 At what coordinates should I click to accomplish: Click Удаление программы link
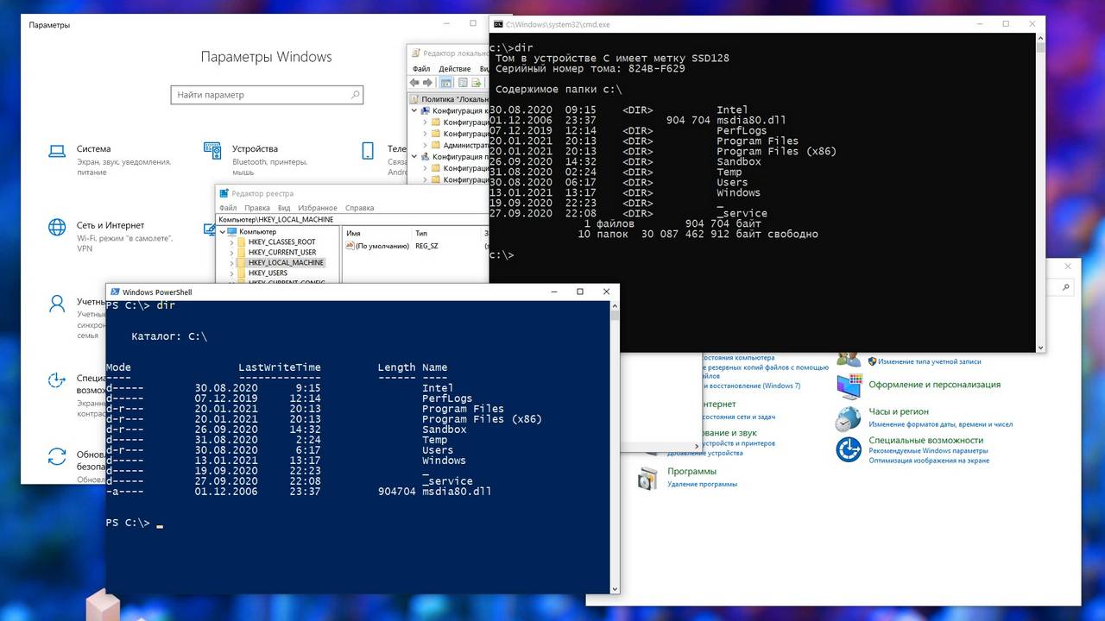[702, 484]
